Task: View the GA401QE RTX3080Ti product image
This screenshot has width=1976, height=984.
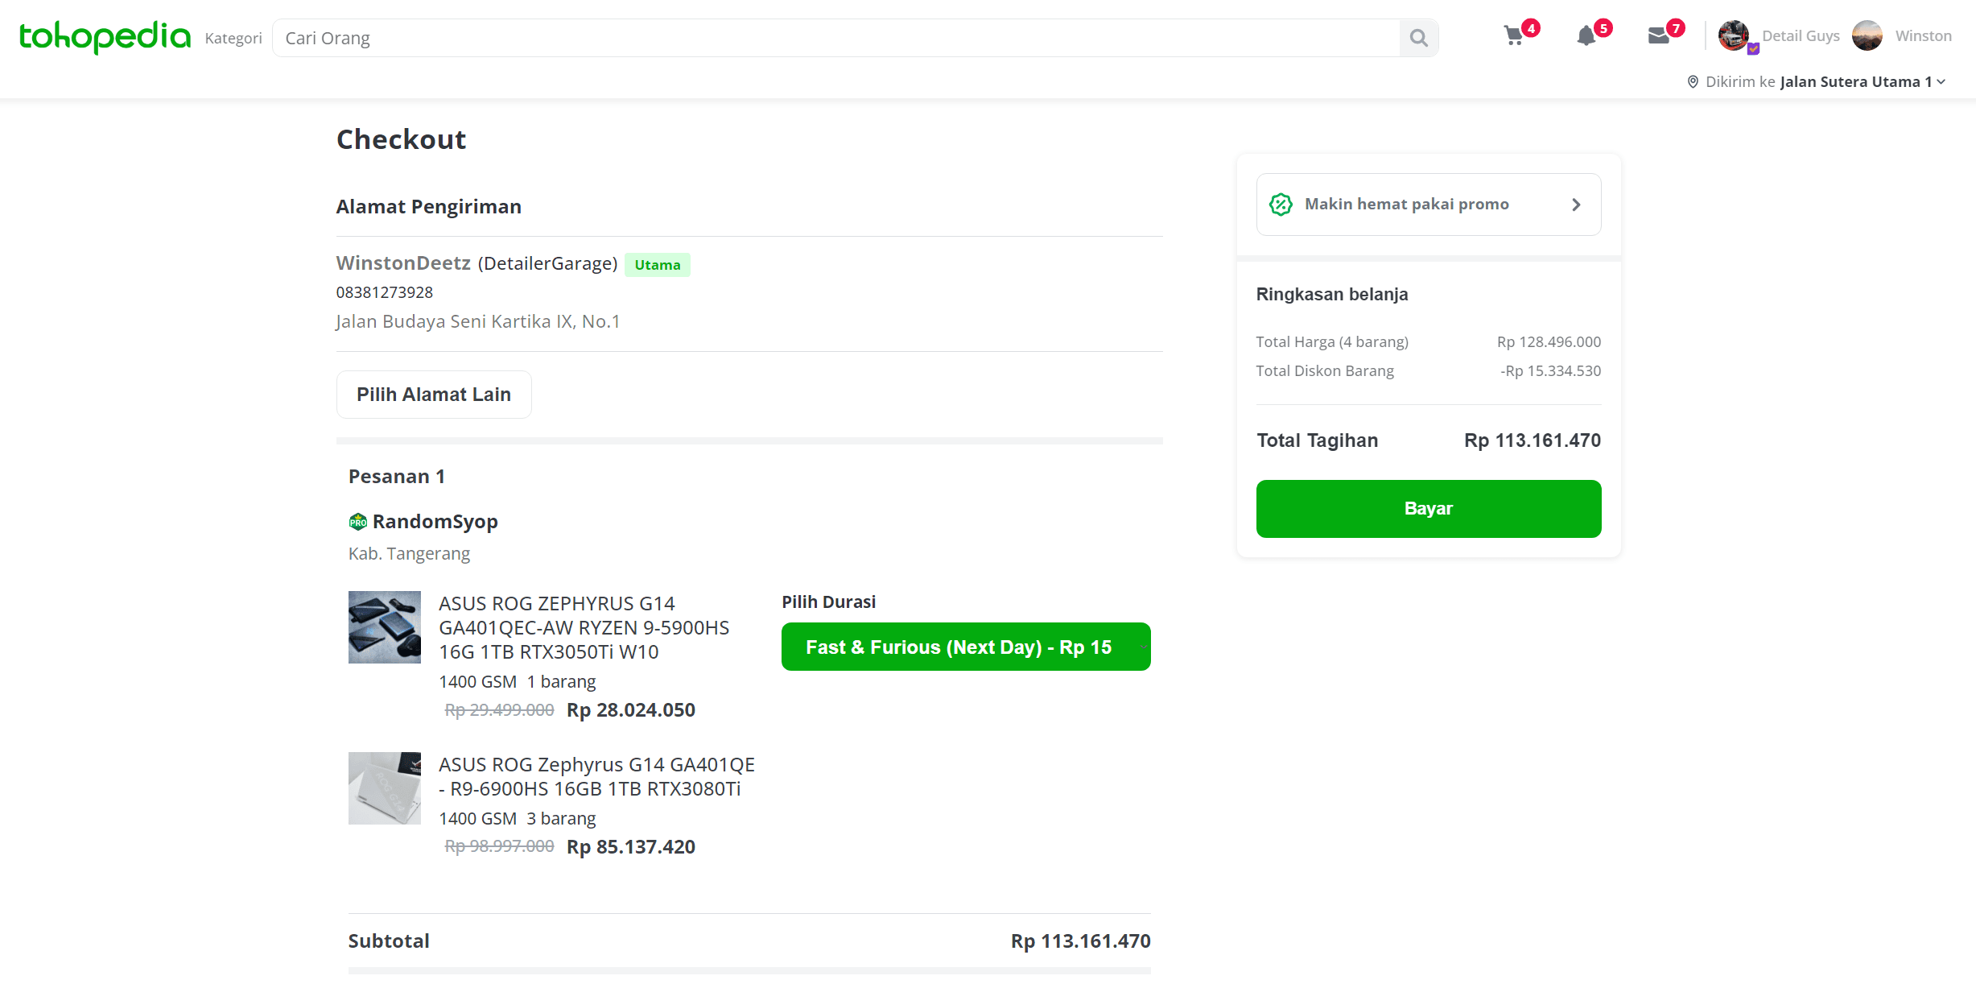Action: 384,788
